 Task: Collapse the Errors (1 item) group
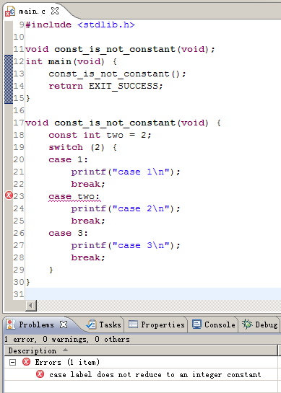tap(12, 363)
